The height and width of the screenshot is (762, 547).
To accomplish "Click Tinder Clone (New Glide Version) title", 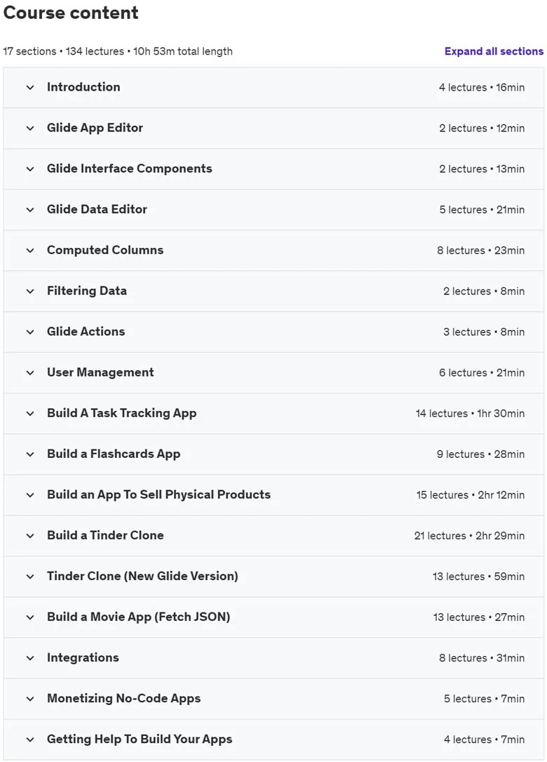I will tap(142, 576).
